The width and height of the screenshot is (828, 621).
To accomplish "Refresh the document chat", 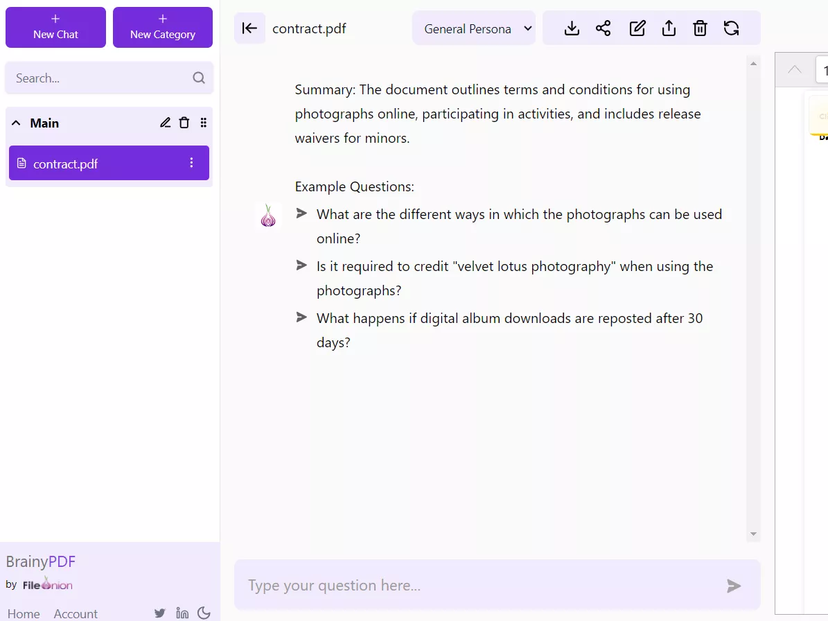I will tap(731, 28).
